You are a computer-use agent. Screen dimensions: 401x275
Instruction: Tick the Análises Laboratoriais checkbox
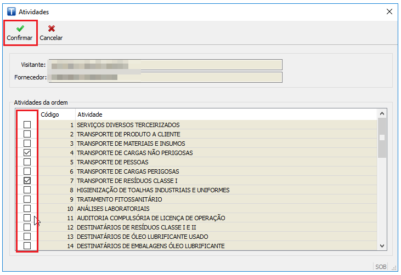[x=27, y=209]
